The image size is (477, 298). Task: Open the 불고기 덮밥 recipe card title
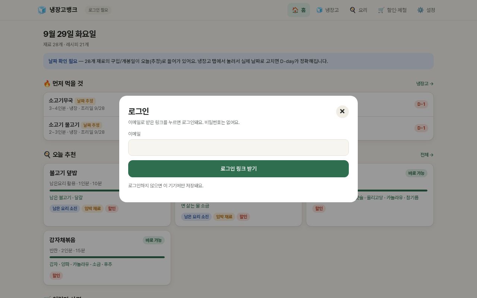tap(63, 173)
